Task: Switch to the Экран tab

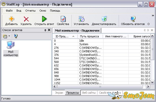Action: pos(59,93)
